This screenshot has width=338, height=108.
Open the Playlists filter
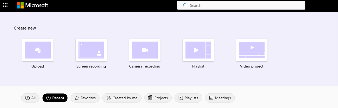[188, 98]
